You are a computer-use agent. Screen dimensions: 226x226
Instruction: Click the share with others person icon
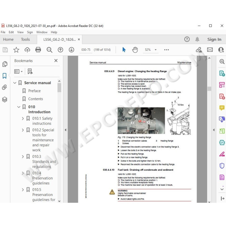[221, 50]
